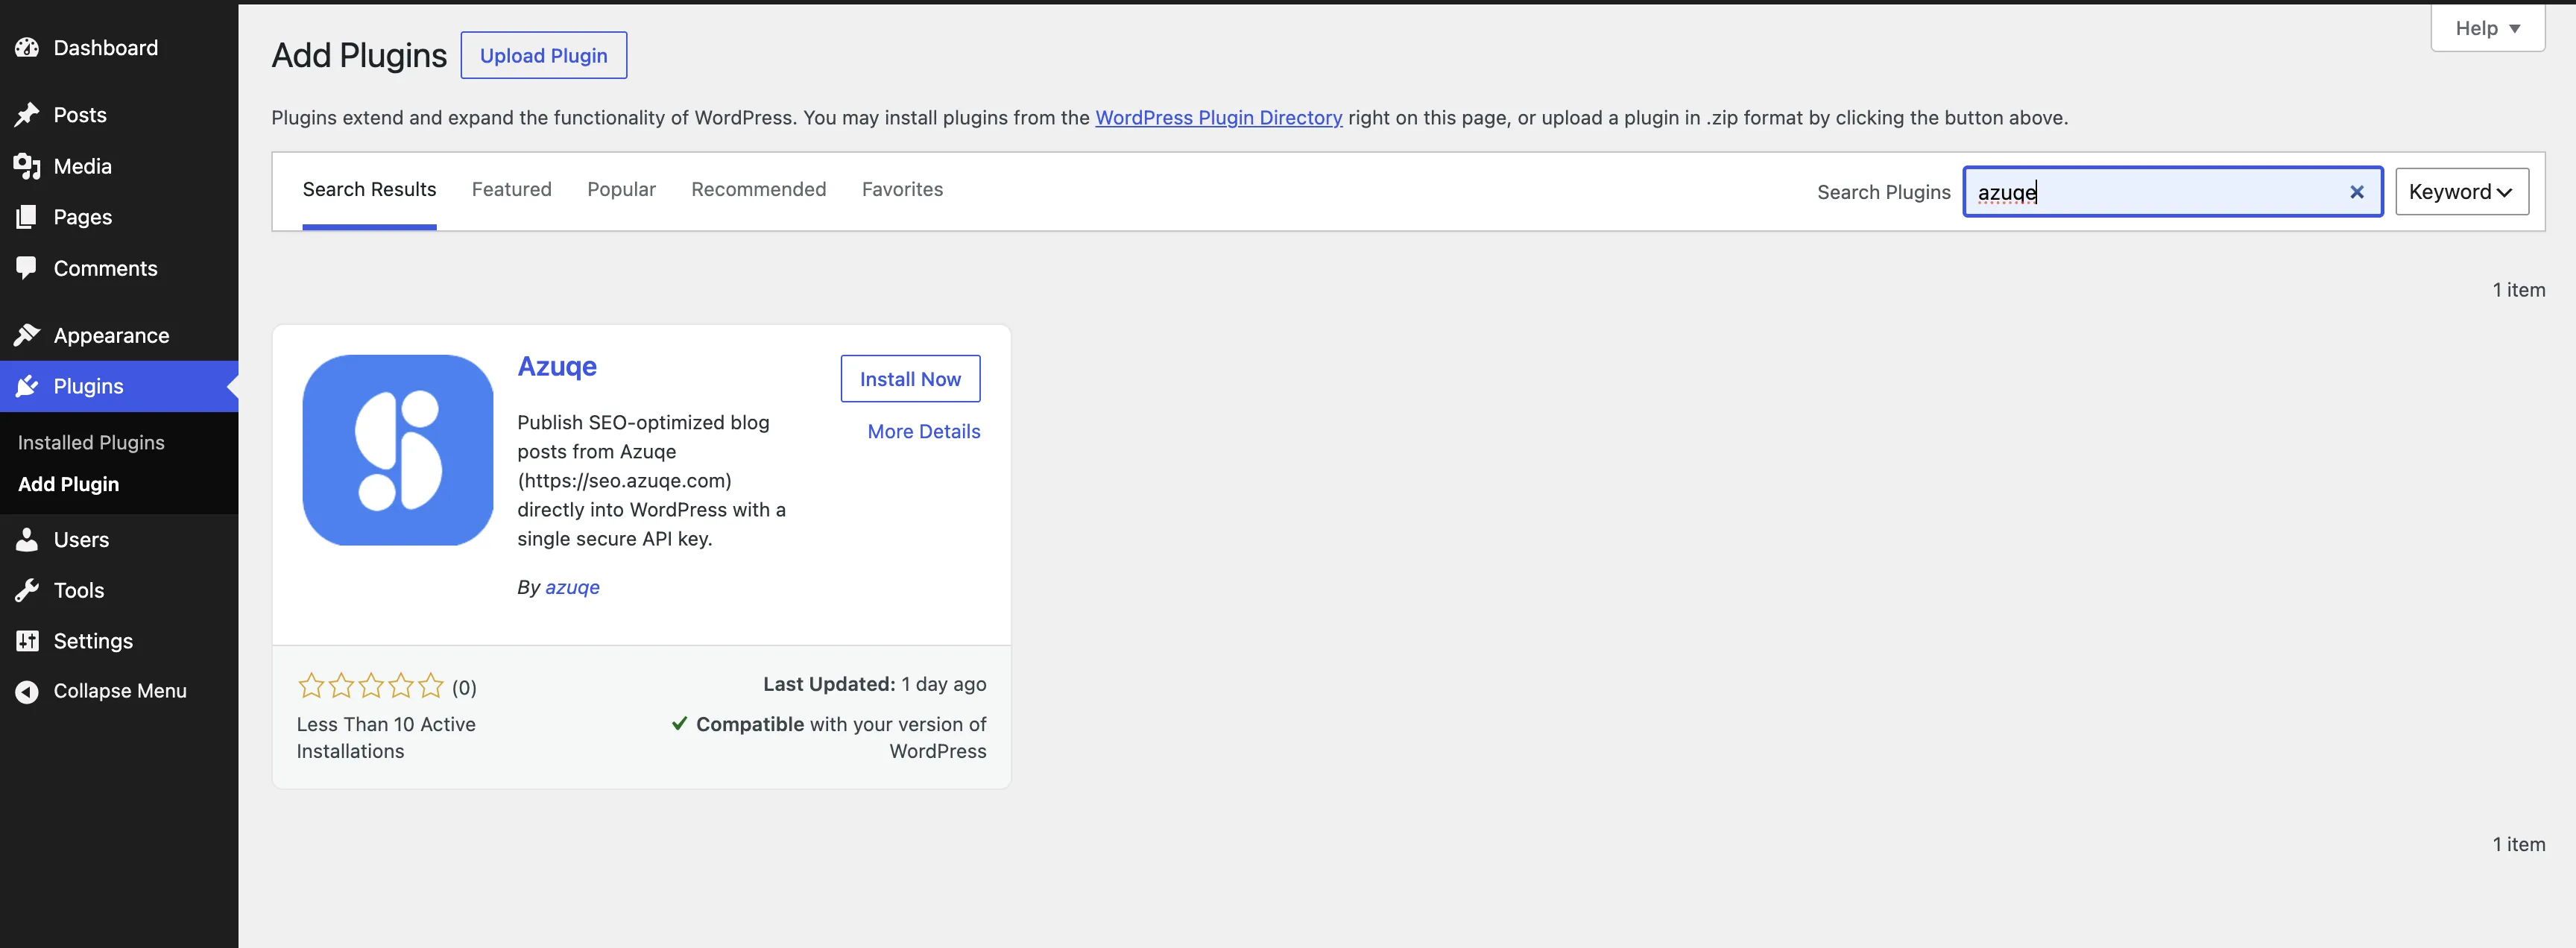Open the azuqe author link
This screenshot has width=2576, height=948.
click(x=573, y=588)
